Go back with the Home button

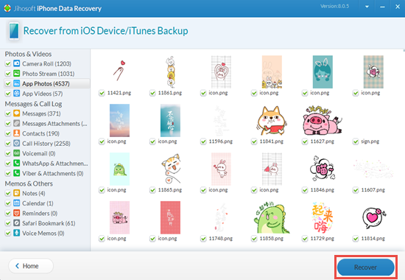[x=31, y=266]
